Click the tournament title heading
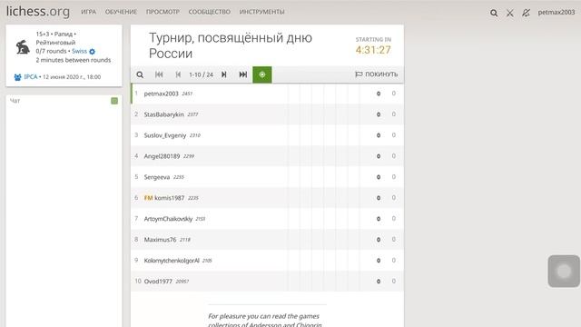Viewport: 581px width, 327px height. (x=231, y=45)
